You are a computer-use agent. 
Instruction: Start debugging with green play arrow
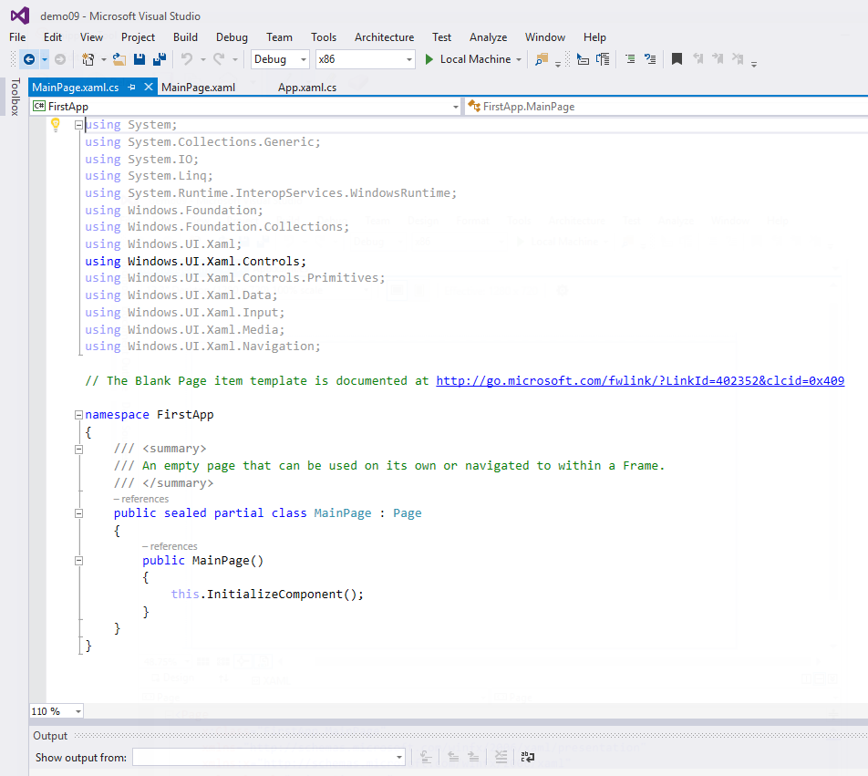pos(430,59)
